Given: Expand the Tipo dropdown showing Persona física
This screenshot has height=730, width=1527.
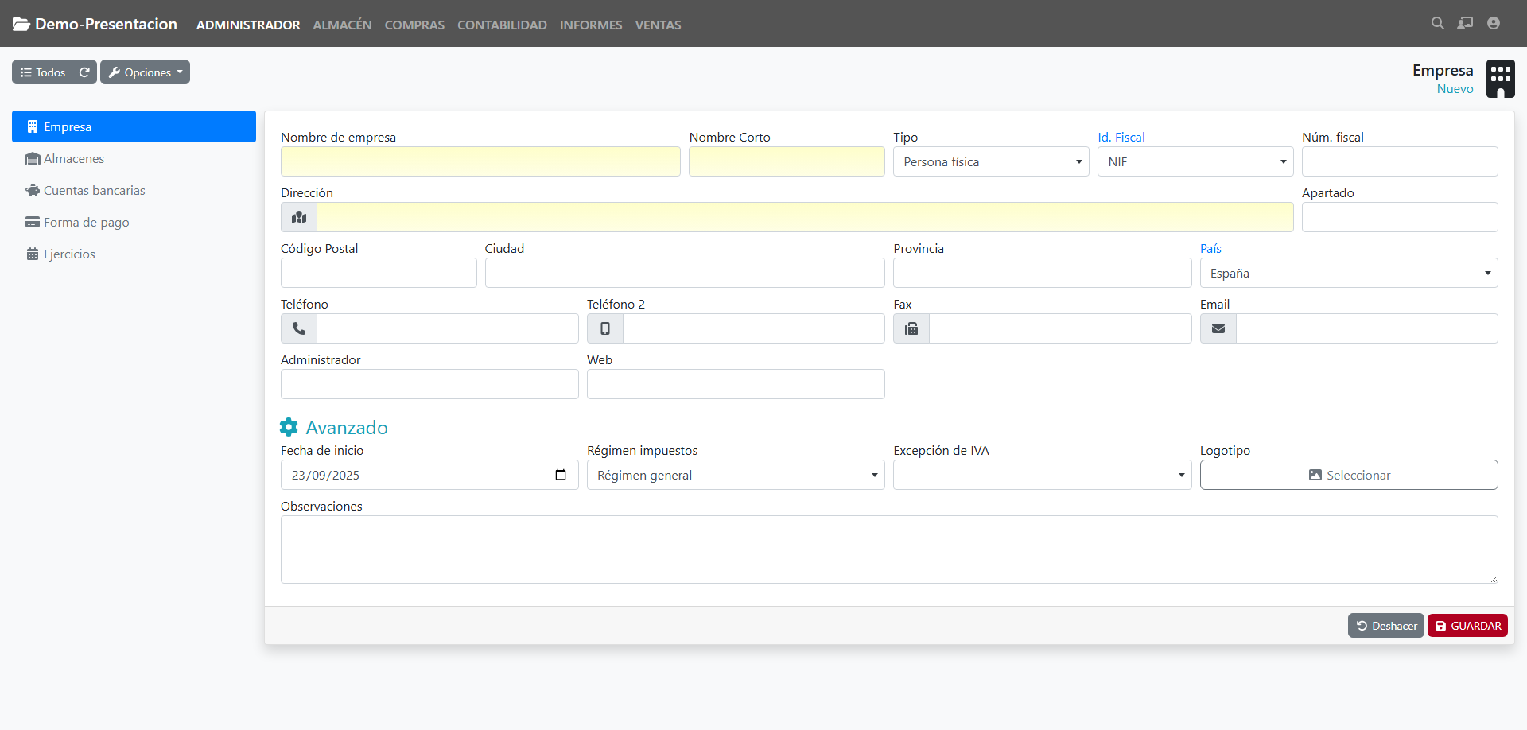Looking at the screenshot, I should pyautogui.click(x=990, y=161).
